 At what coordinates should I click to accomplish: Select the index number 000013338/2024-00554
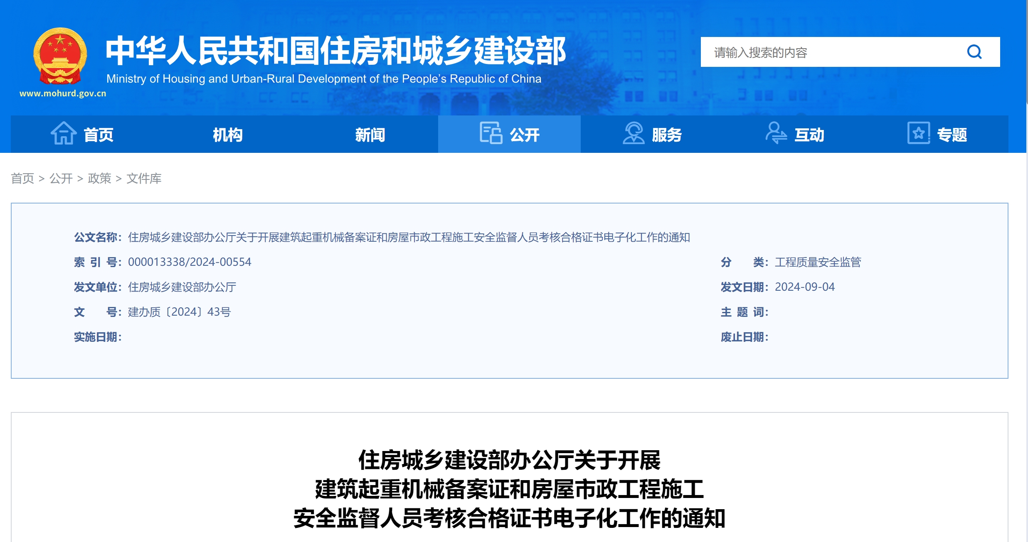coord(190,262)
